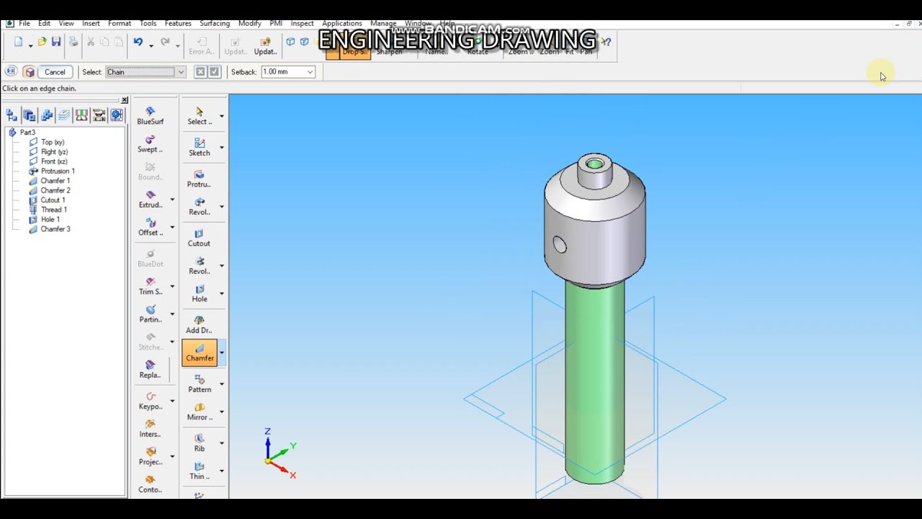922x519 pixels.
Task: Choose the Pattern feature tool
Action: (200, 383)
